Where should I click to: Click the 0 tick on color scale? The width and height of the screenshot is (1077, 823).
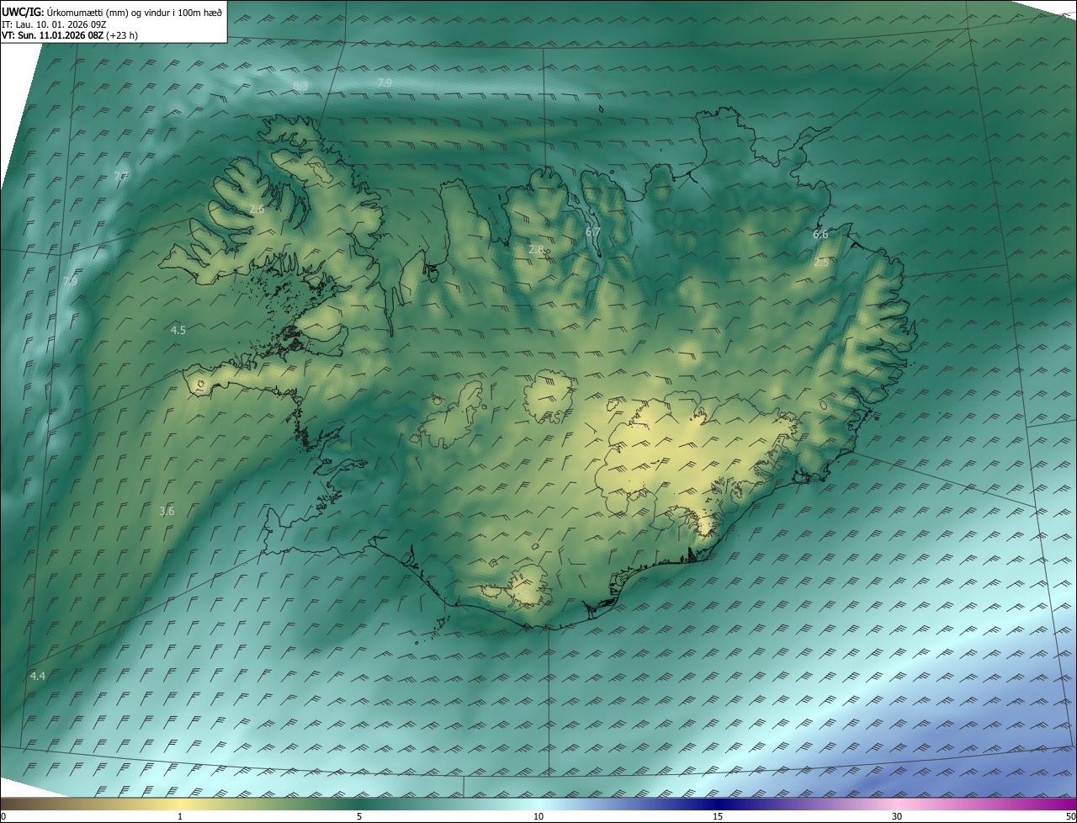(x=3, y=816)
